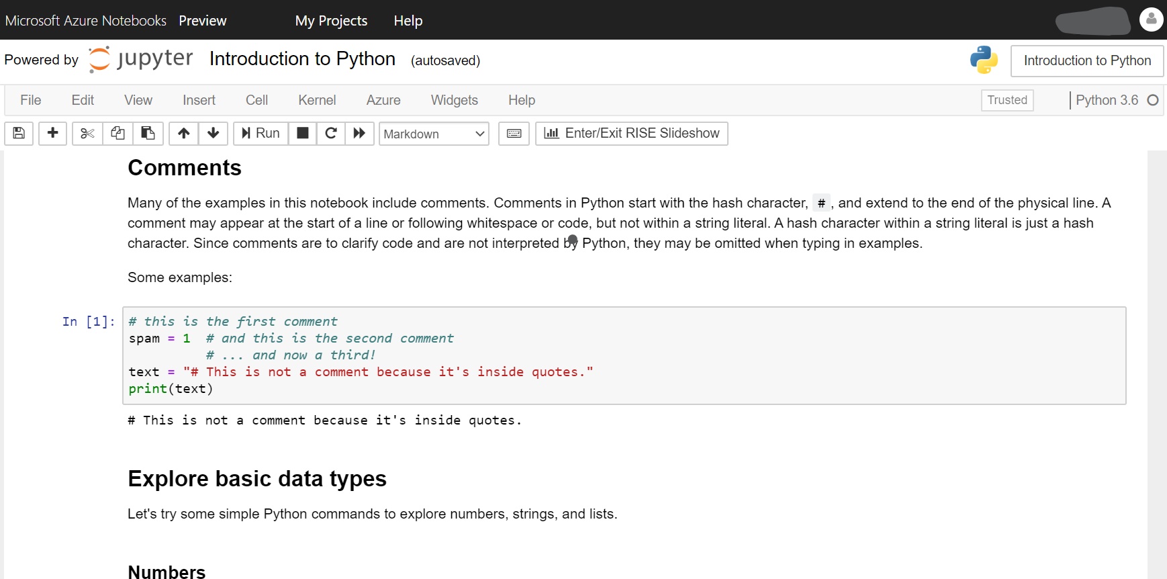1167x579 pixels.
Task: Click the Preview label in header
Action: 203,21
